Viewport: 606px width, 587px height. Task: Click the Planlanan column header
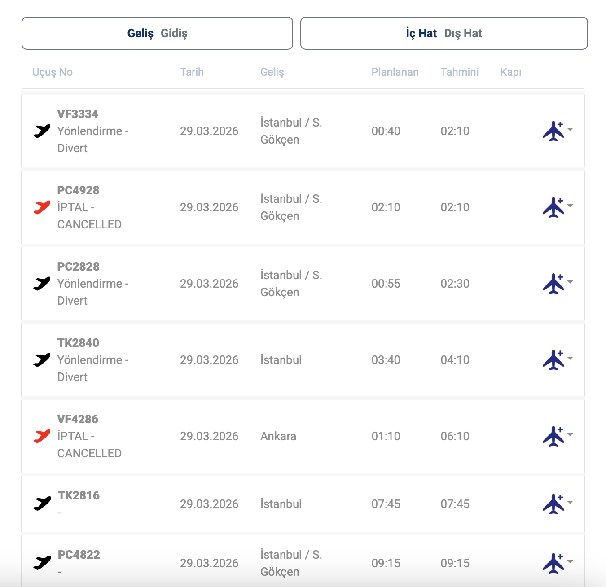coord(395,72)
